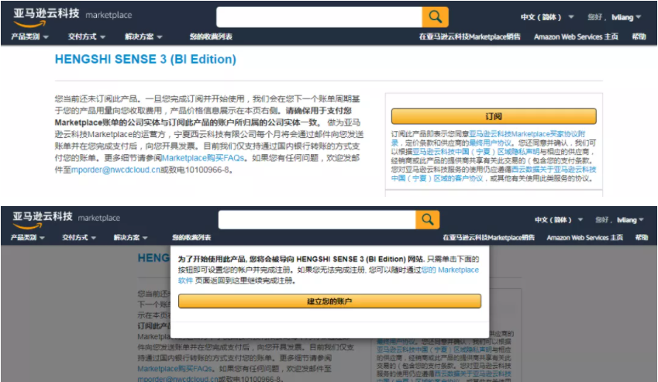Expand 产品类别 dropdown in top navigation
The image size is (658, 382).
point(29,37)
